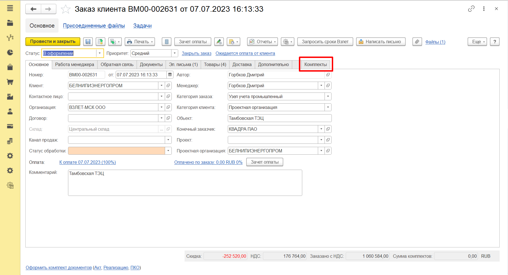
Task: Open the Еще dropdown menu
Action: 477,42
